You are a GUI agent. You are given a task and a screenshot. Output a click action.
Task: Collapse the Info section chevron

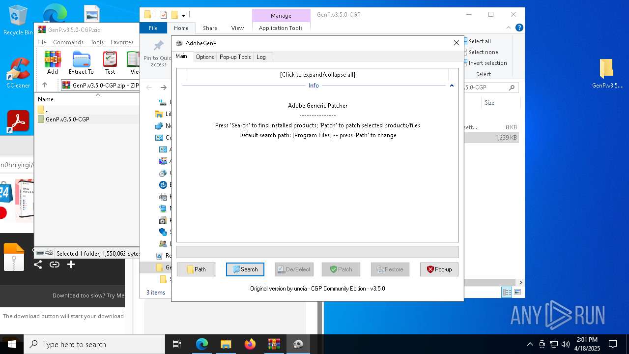[x=452, y=86]
